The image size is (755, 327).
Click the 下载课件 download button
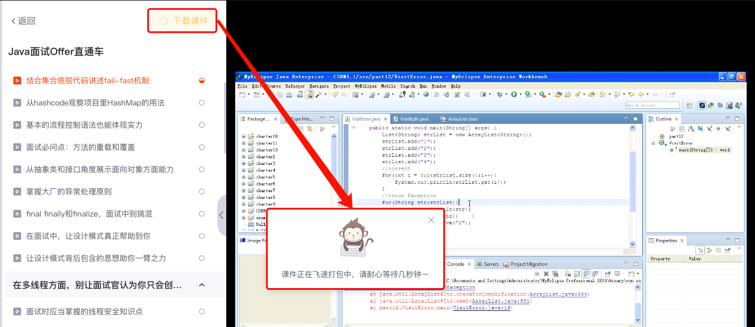(x=183, y=21)
